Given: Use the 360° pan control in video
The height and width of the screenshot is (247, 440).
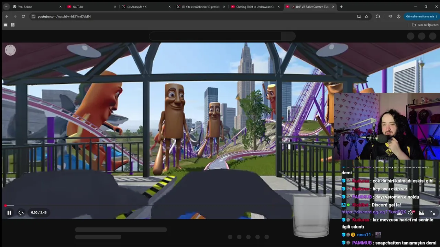Looking at the screenshot, I should (10, 50).
